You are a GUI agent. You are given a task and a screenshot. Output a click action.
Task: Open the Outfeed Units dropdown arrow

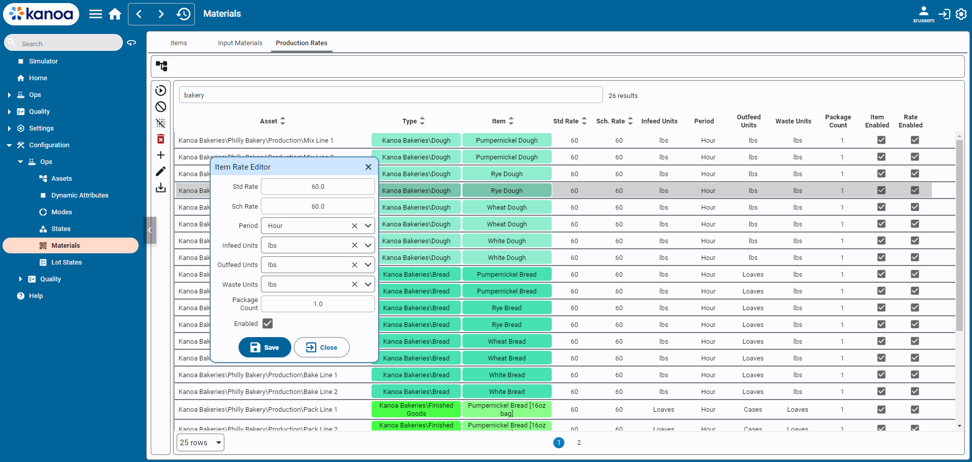(368, 265)
